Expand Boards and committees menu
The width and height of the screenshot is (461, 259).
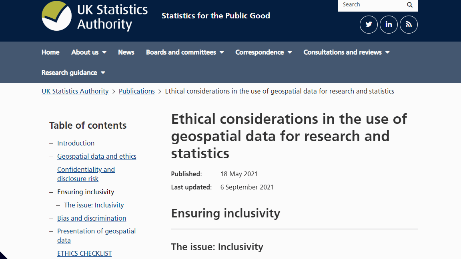click(185, 52)
